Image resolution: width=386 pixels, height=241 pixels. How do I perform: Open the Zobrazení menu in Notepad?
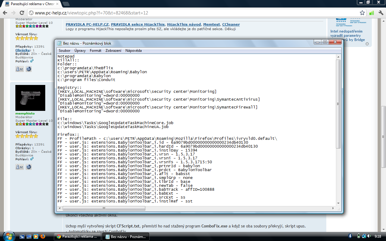(113, 51)
